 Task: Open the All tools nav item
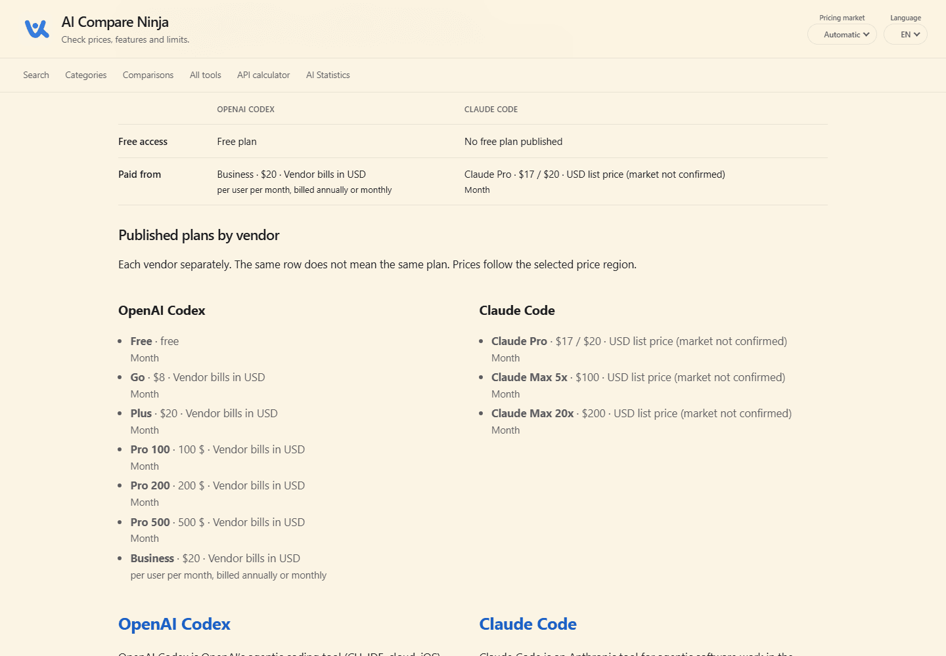coord(206,75)
